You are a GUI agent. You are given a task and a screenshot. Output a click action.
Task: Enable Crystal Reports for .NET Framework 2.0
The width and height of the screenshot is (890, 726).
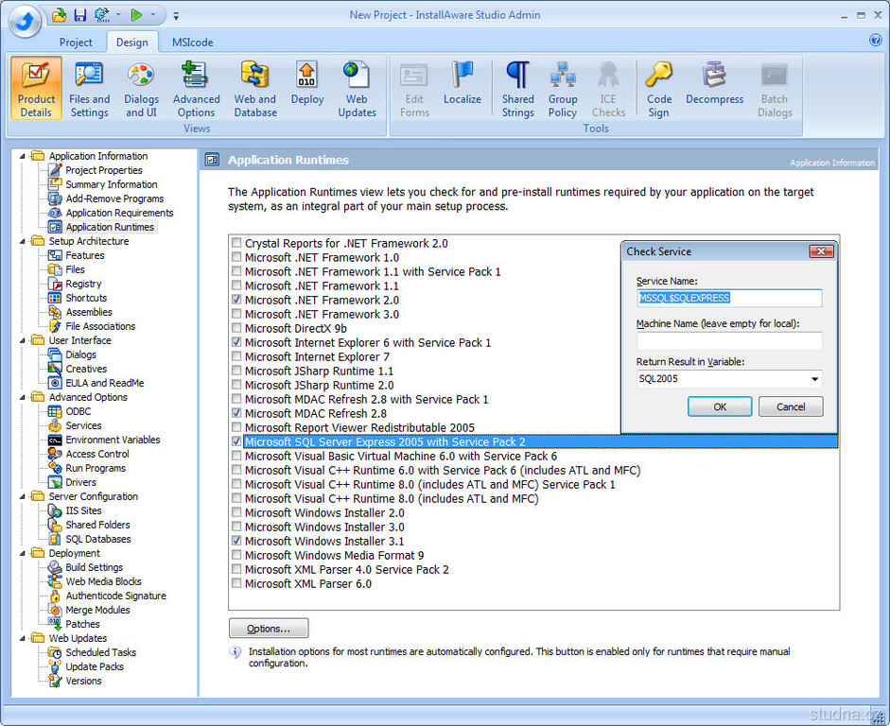coord(236,244)
